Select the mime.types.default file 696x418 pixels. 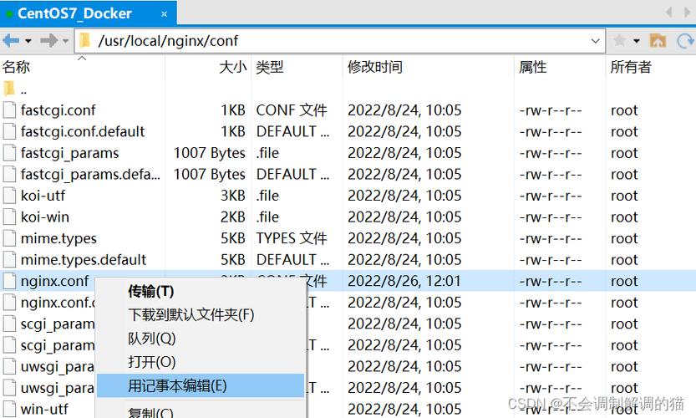click(84, 259)
